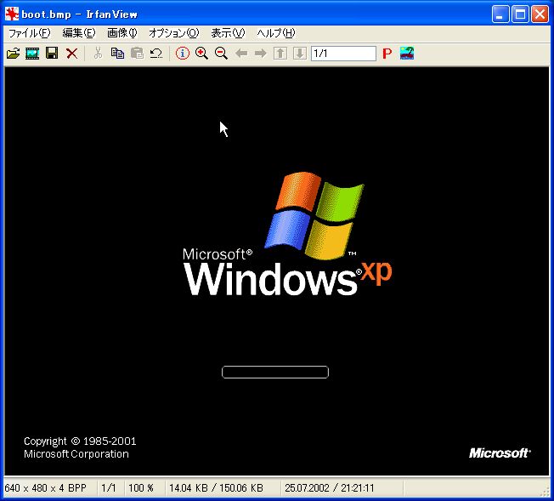Viewport: 554px width, 501px height.
Task: Go to previous image left arrow
Action: coord(241,54)
